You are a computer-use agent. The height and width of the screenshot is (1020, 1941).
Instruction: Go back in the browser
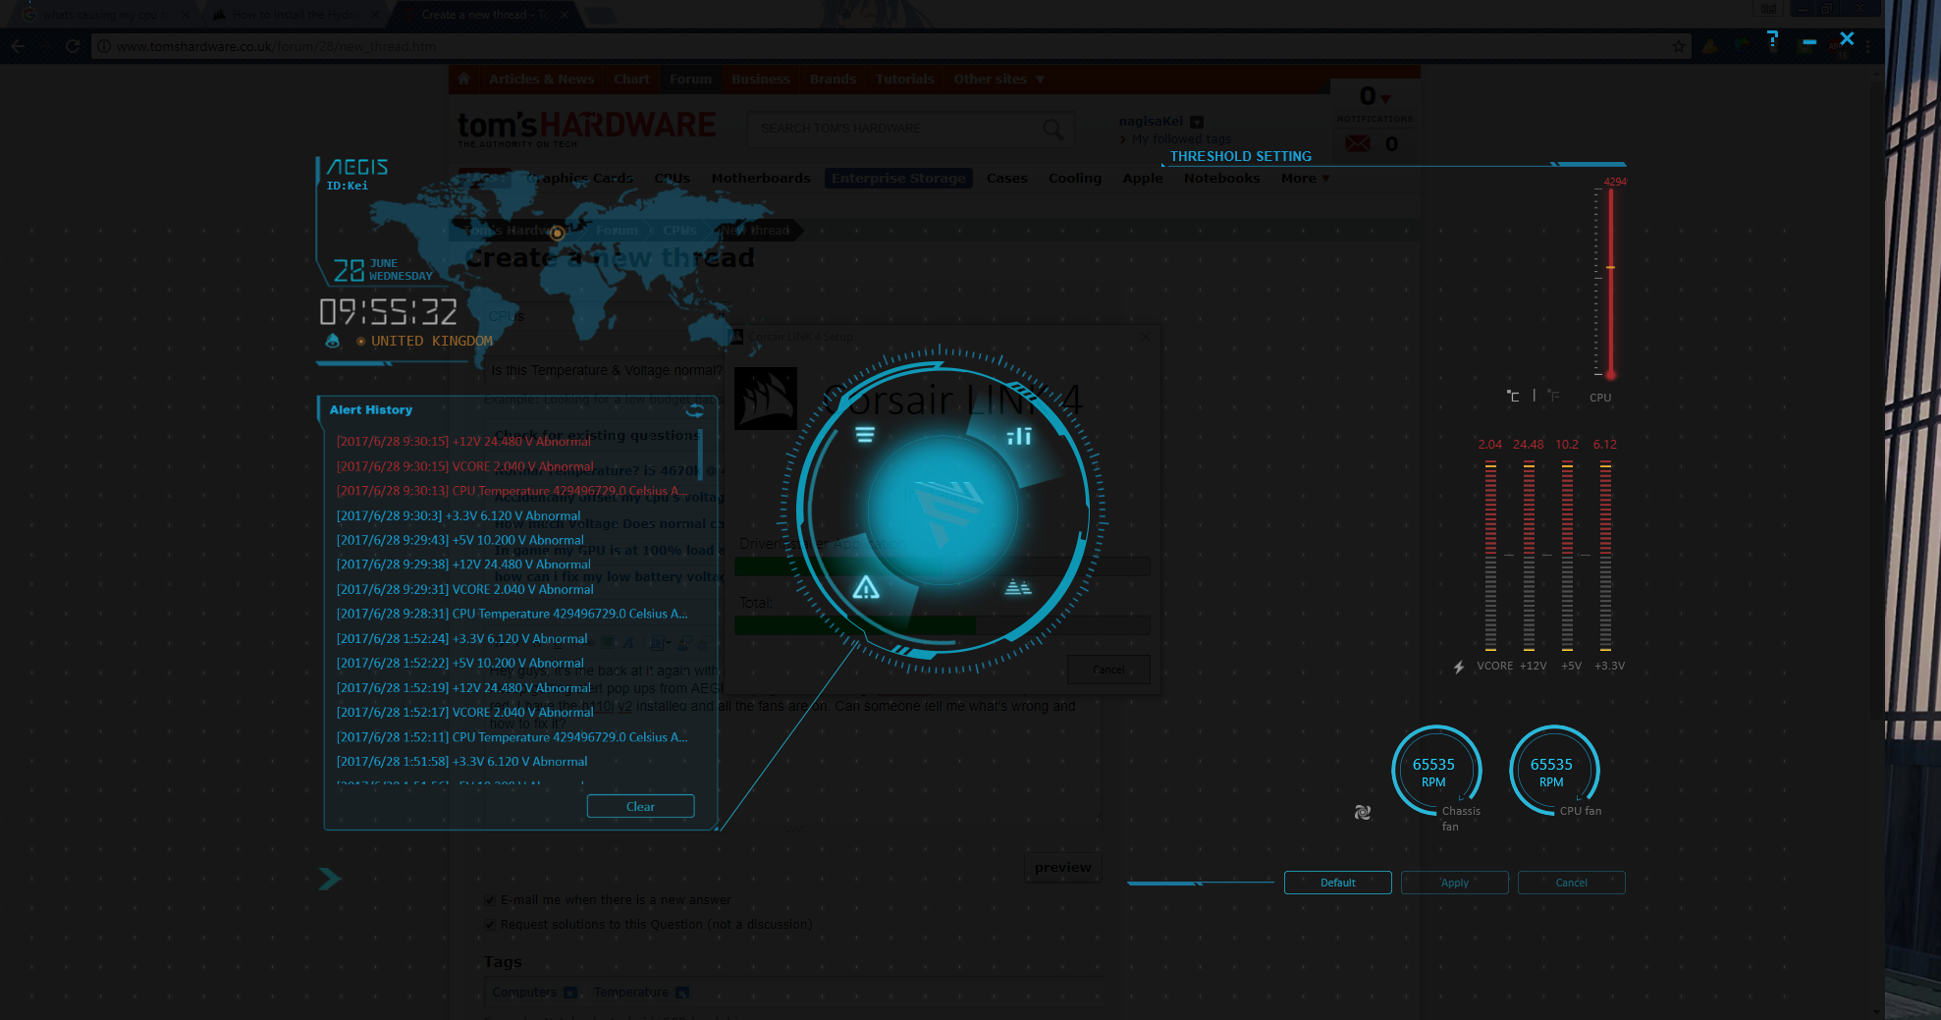tap(18, 46)
